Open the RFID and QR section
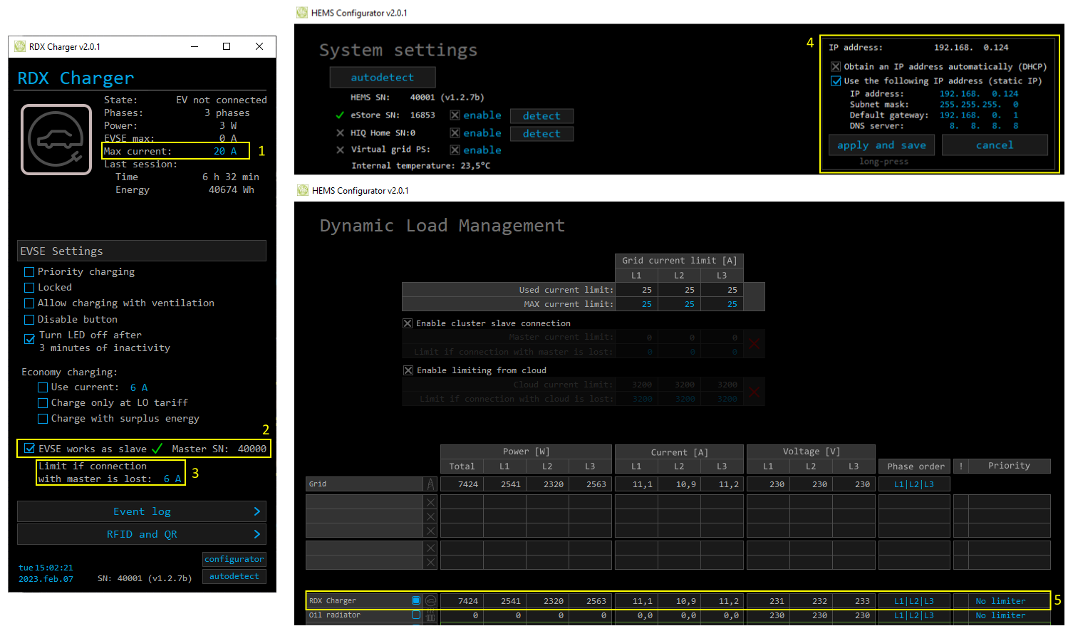This screenshot has height=631, width=1073. [142, 535]
